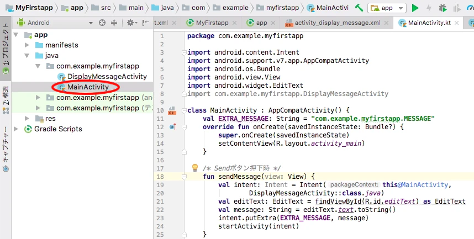This screenshot has height=239, width=474.
Task: Click EXTRA_MESSAGE on line 11
Action: click(x=243, y=119)
